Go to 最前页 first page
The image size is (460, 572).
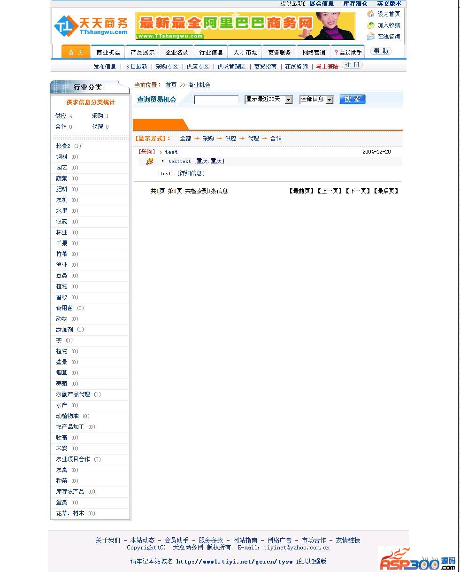pos(301,191)
